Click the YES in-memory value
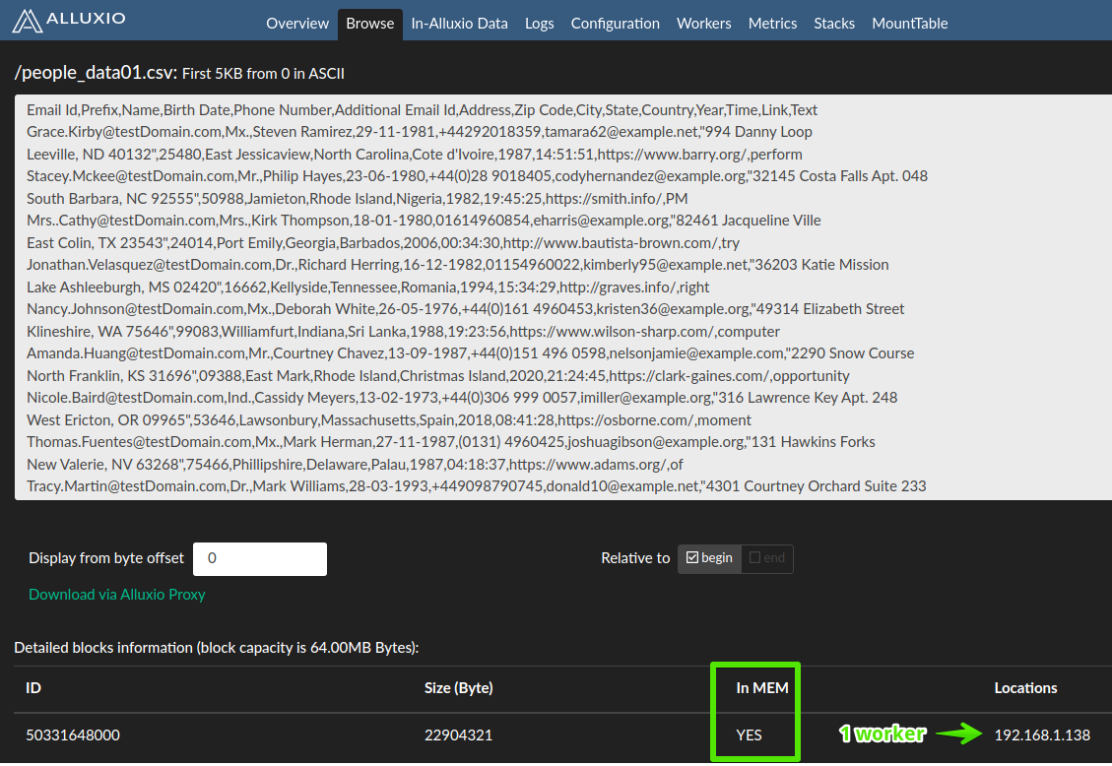 pos(749,735)
